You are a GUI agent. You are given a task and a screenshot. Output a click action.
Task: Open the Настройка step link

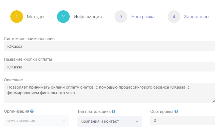click(143, 17)
